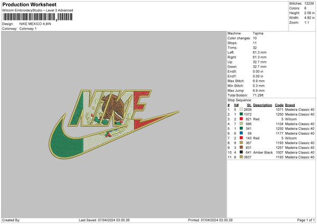Screen dimensions: 317x224
Task: Click the thread code '1071'
Action: [x=279, y=109]
